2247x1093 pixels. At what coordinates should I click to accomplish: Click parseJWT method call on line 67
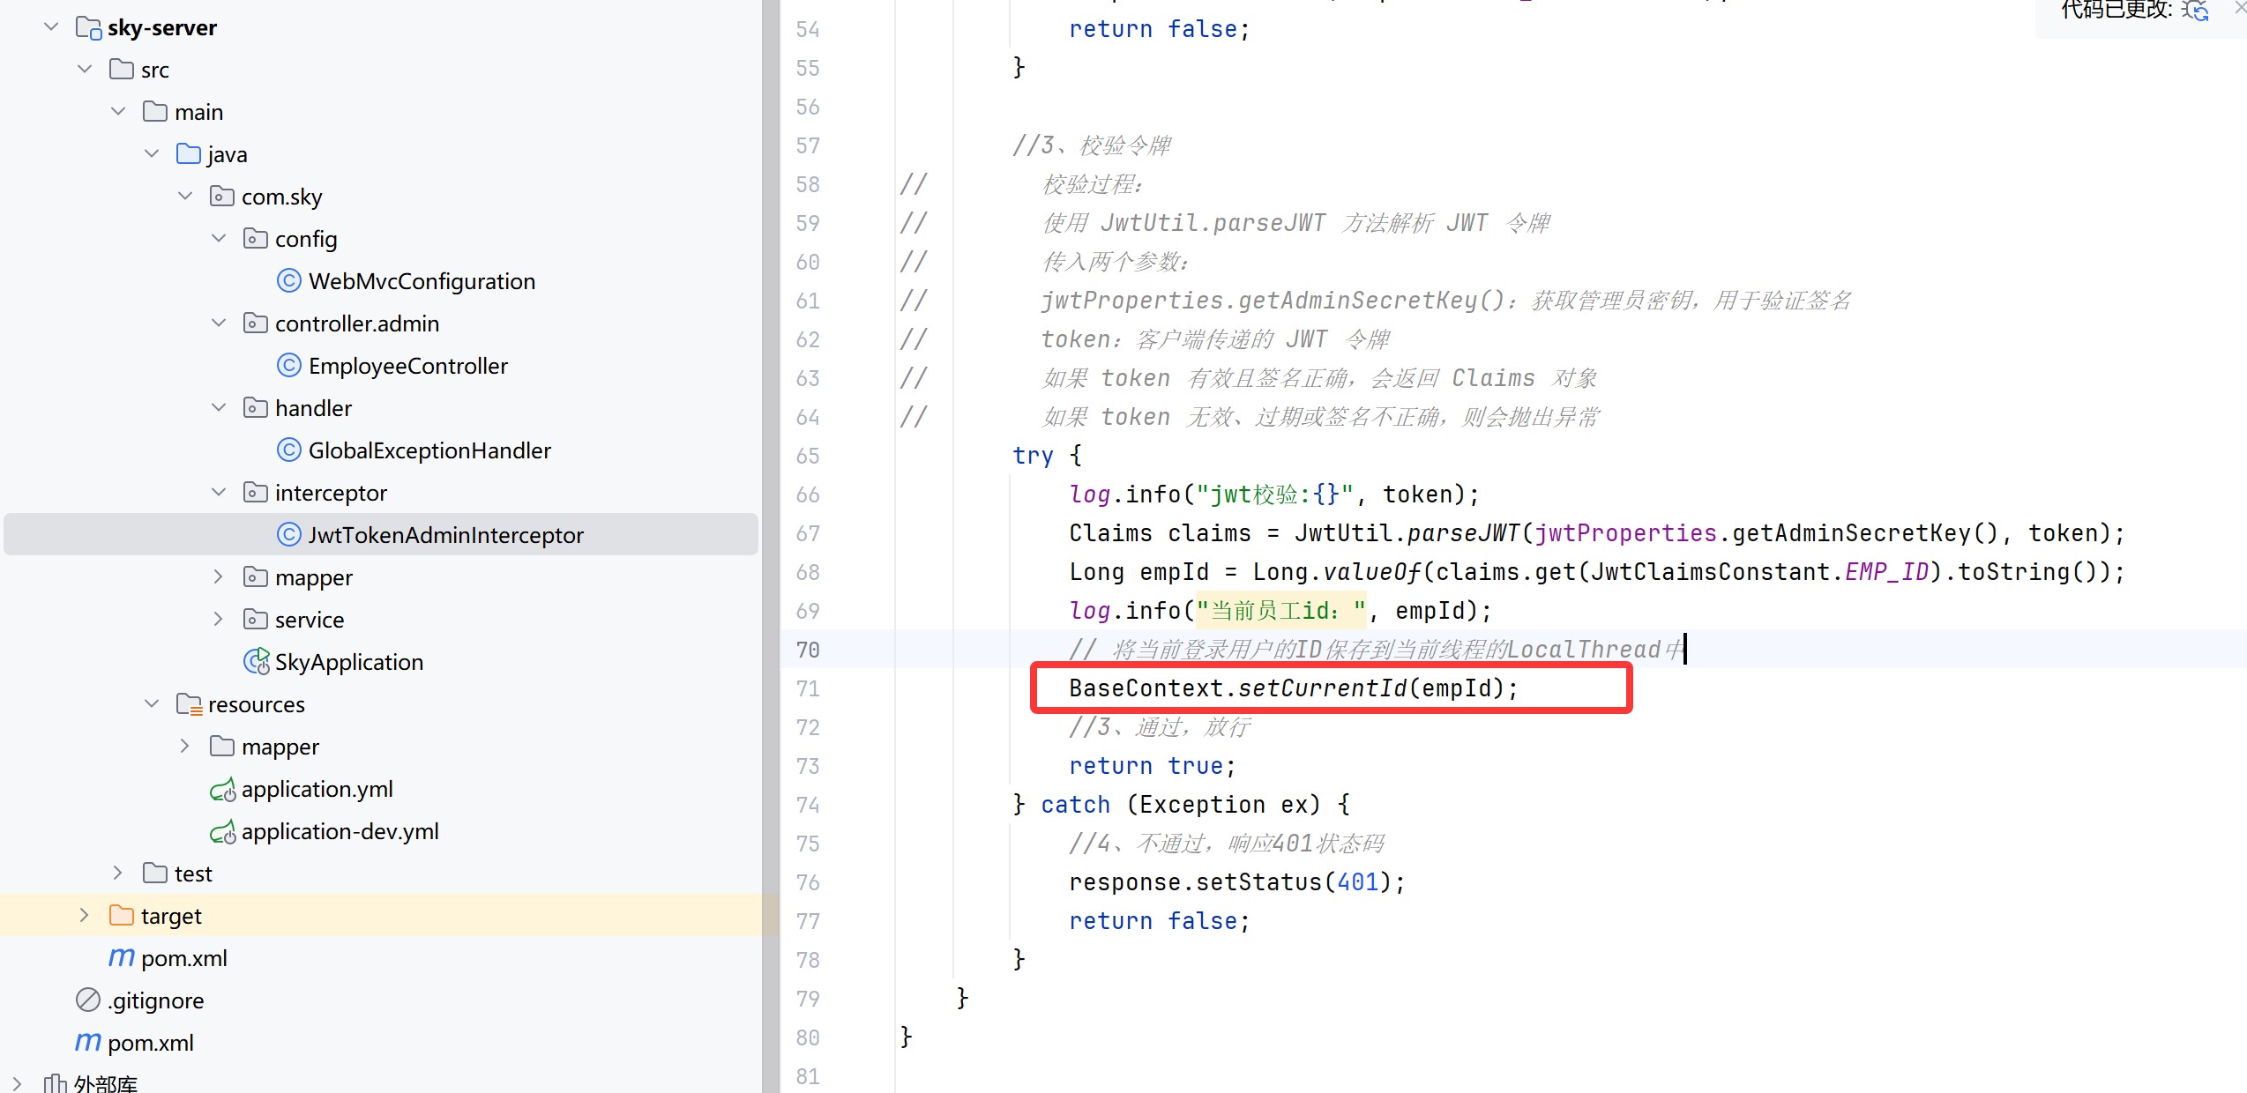tap(1464, 533)
